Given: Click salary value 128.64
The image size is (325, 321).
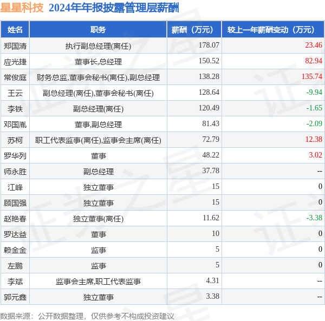Looking at the screenshot, I should 209,92.
